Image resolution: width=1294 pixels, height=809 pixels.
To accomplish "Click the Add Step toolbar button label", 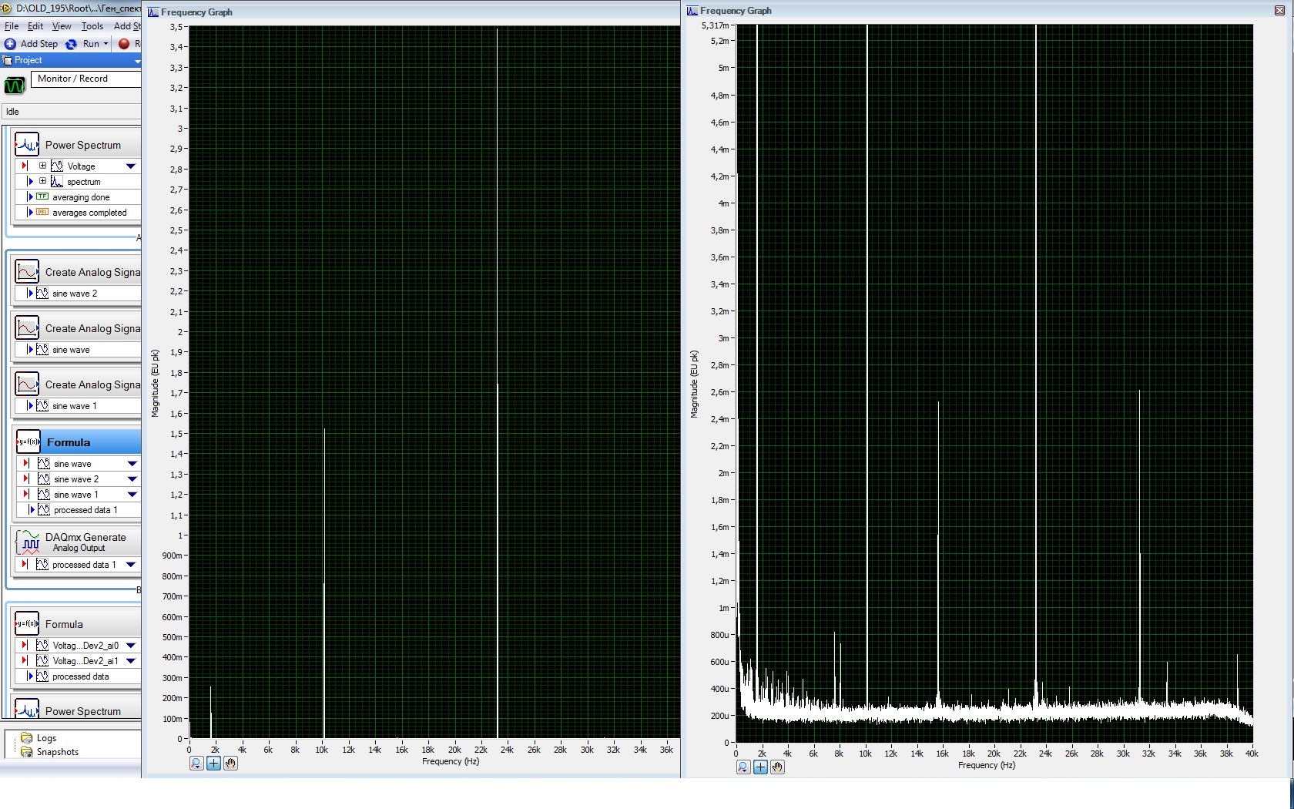I will 39,44.
